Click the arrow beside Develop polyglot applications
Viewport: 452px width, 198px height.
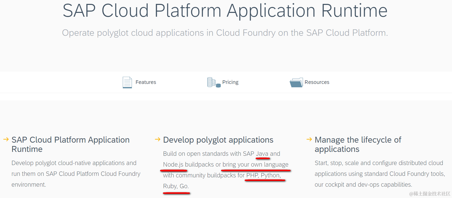tap(158, 139)
